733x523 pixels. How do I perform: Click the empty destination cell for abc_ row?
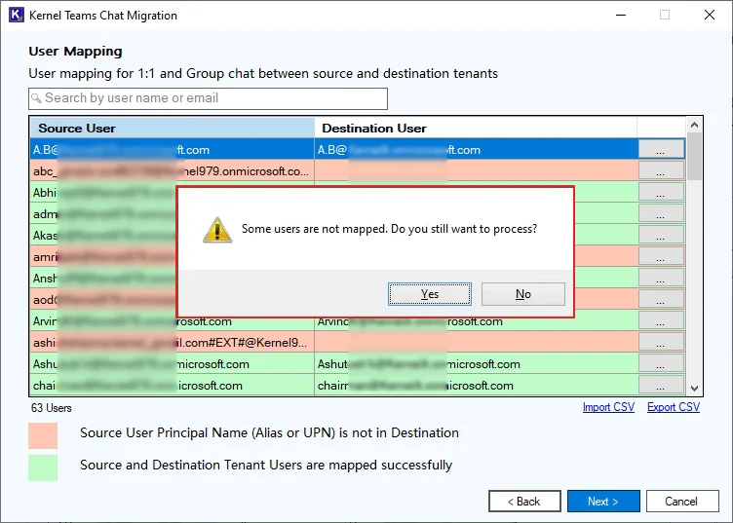476,170
